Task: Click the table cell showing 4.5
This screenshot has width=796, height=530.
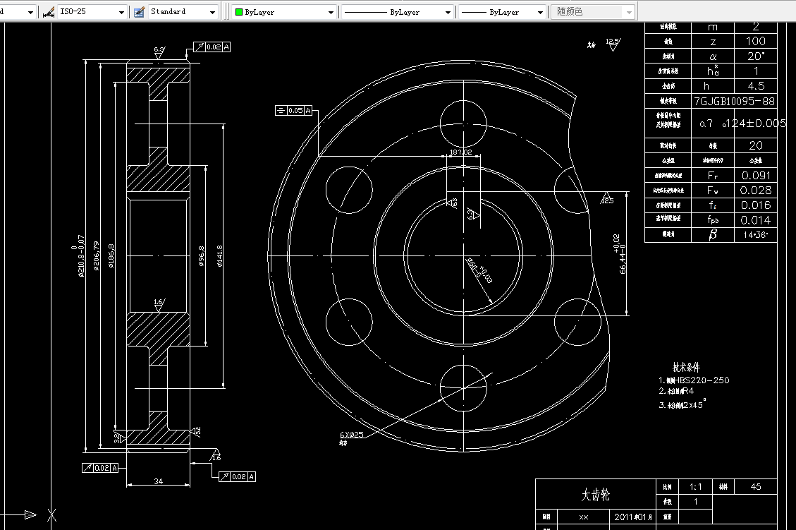Action: 755,86
